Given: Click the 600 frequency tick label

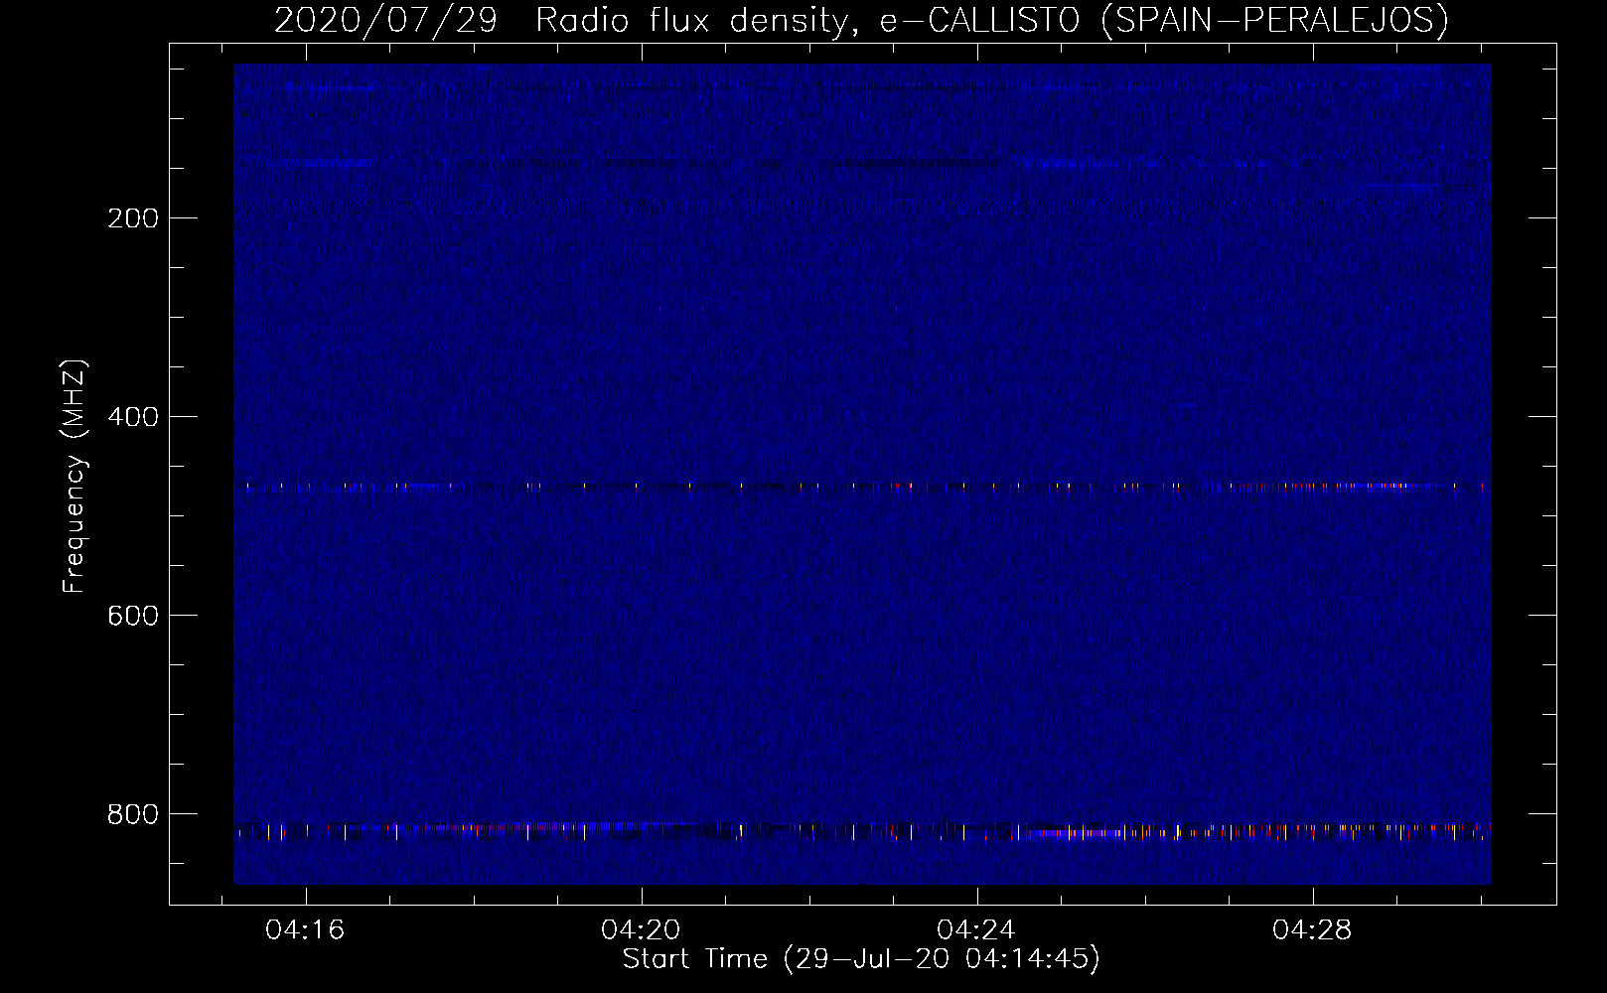Looking at the screenshot, I should (133, 616).
